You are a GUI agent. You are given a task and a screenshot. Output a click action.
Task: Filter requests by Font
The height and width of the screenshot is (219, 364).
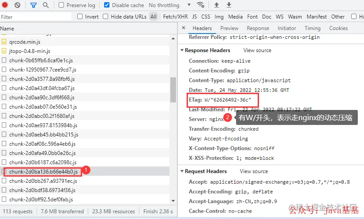[x=252, y=17]
